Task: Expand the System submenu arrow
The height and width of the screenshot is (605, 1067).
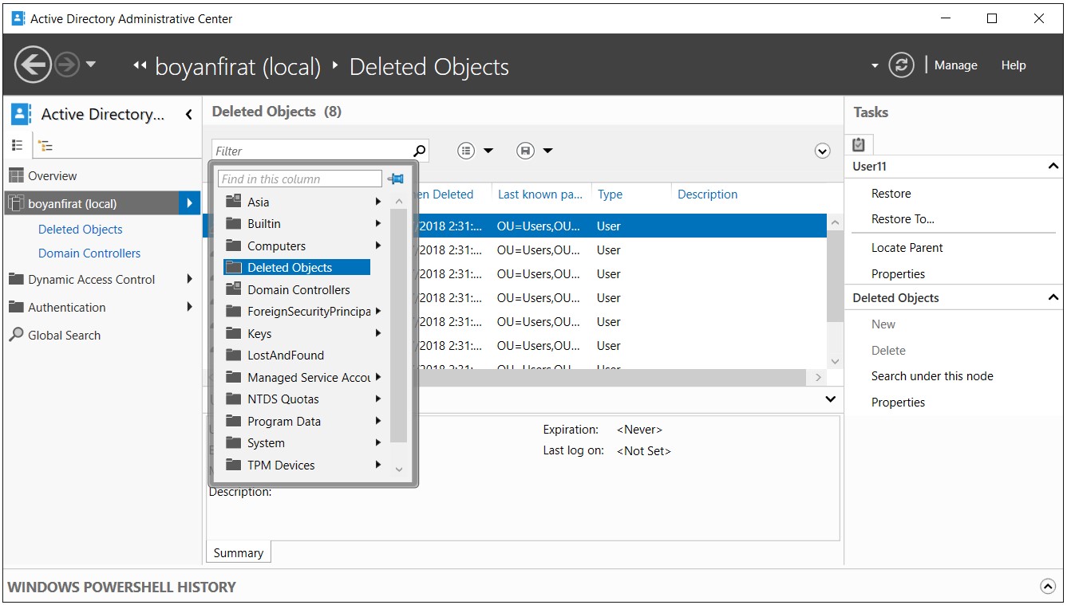Action: pos(377,443)
